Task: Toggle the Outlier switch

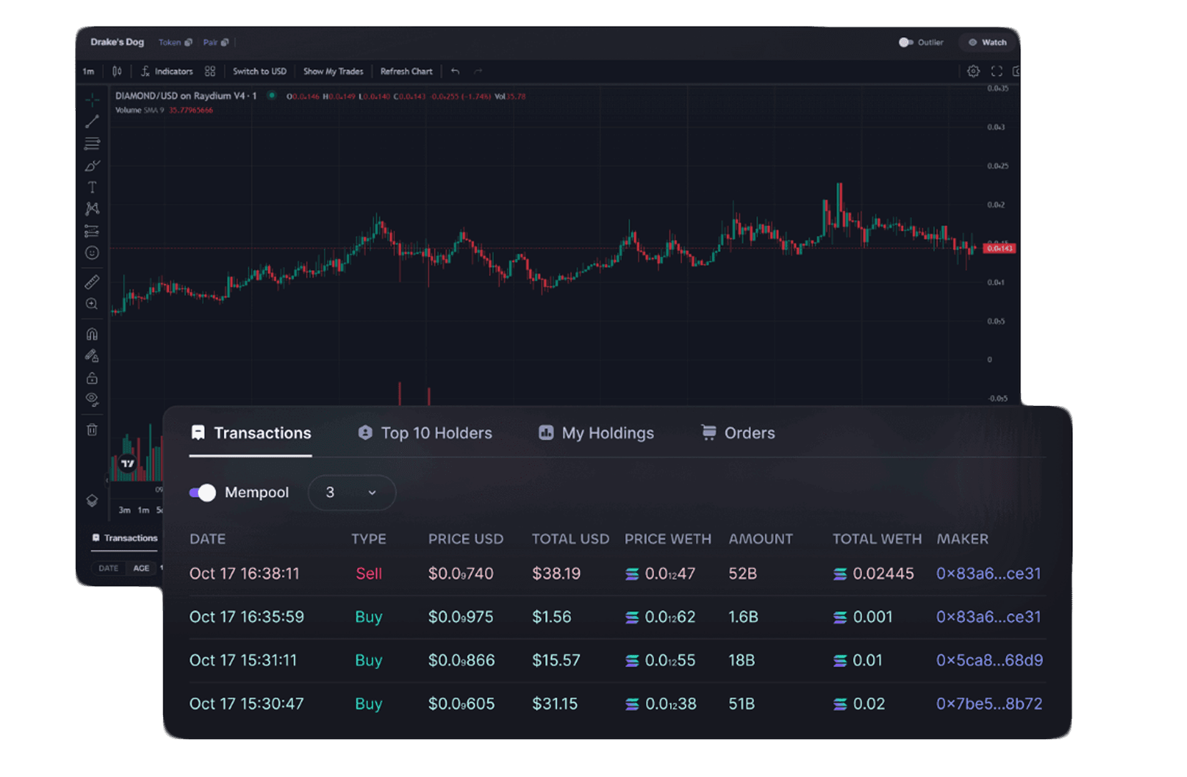Action: (x=906, y=43)
